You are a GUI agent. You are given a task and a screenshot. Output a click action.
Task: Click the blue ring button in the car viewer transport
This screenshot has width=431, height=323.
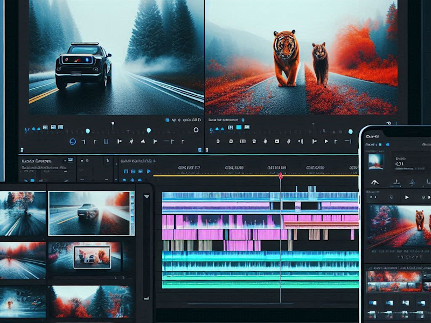pyautogui.click(x=73, y=142)
